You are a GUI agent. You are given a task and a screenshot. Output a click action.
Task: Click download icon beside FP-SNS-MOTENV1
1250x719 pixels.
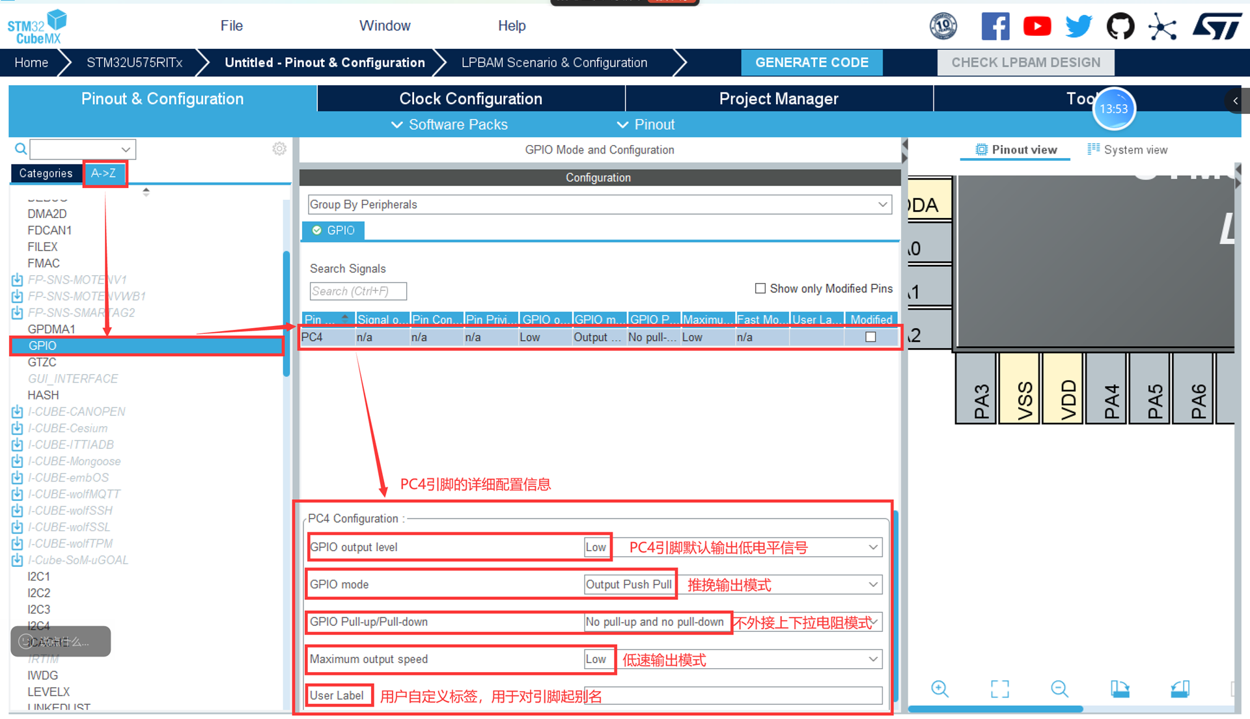coord(18,280)
